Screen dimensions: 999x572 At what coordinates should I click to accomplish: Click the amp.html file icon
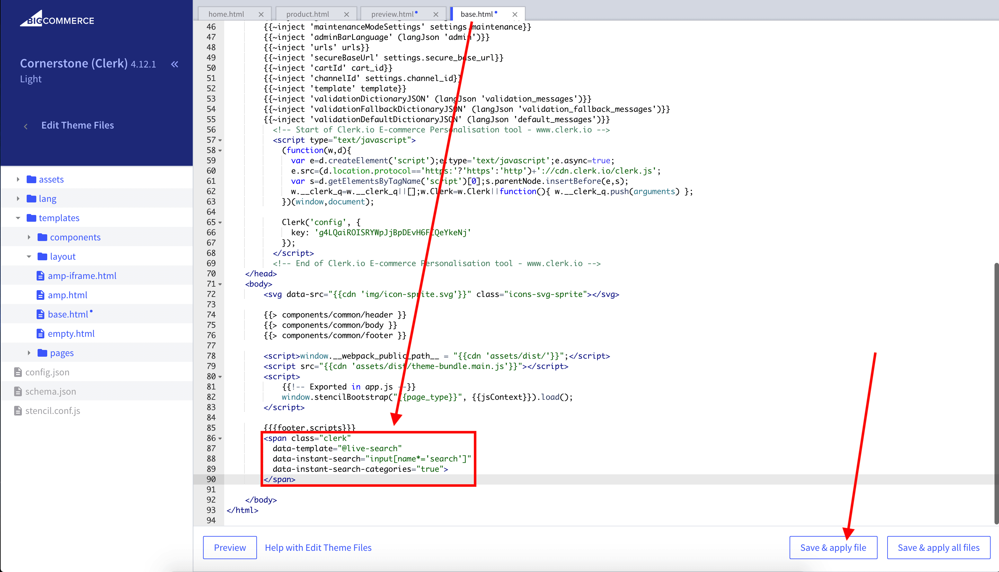click(x=40, y=295)
